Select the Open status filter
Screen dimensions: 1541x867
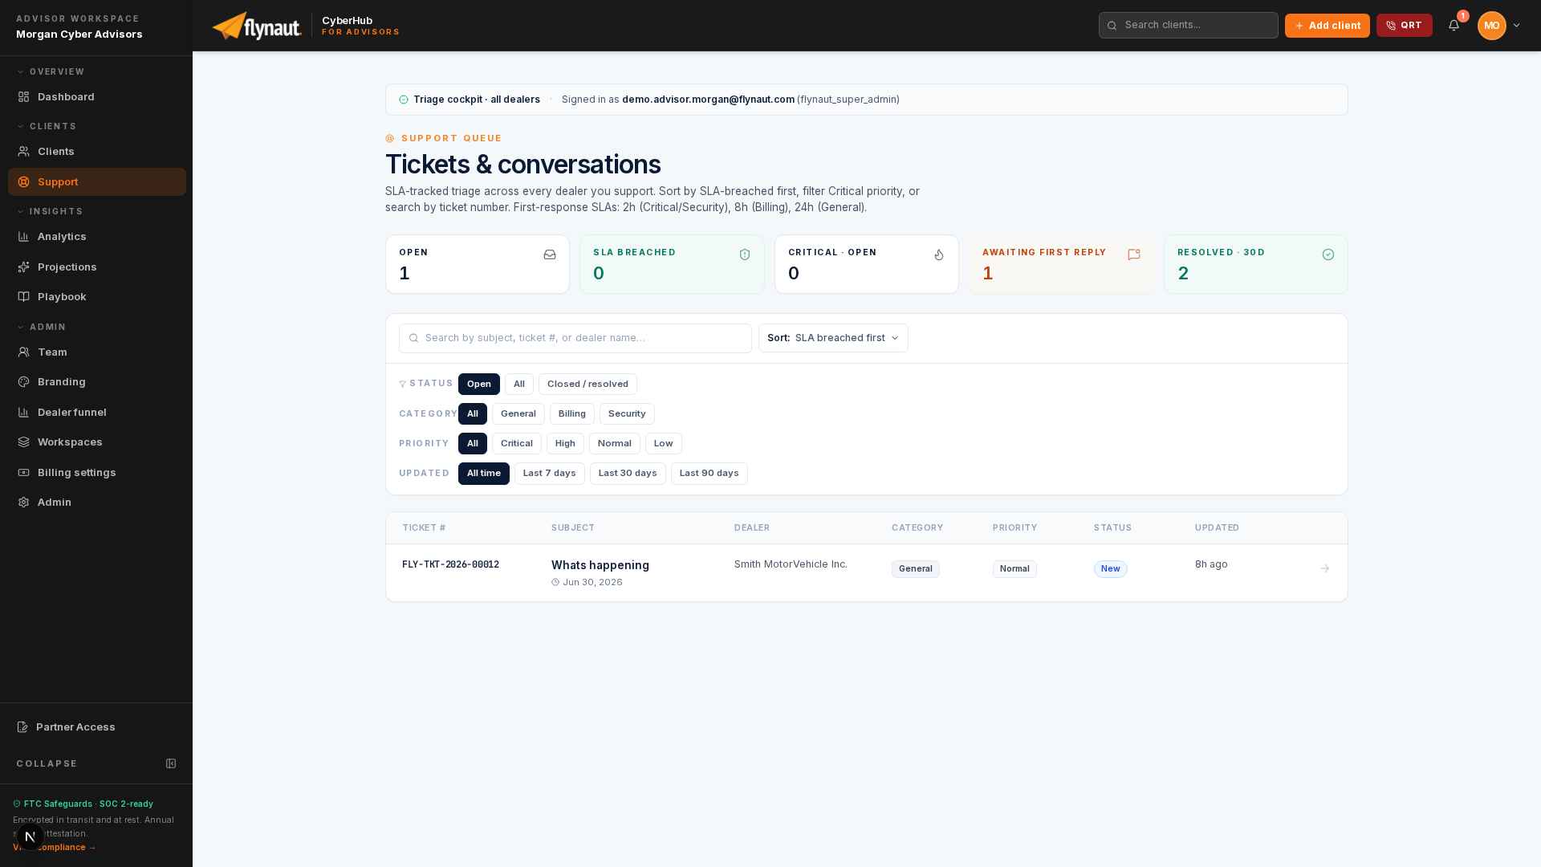click(x=479, y=385)
